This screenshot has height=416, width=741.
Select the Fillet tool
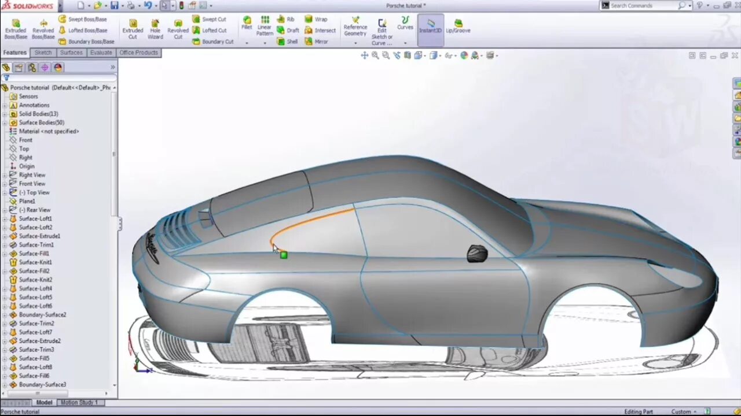pos(247,23)
